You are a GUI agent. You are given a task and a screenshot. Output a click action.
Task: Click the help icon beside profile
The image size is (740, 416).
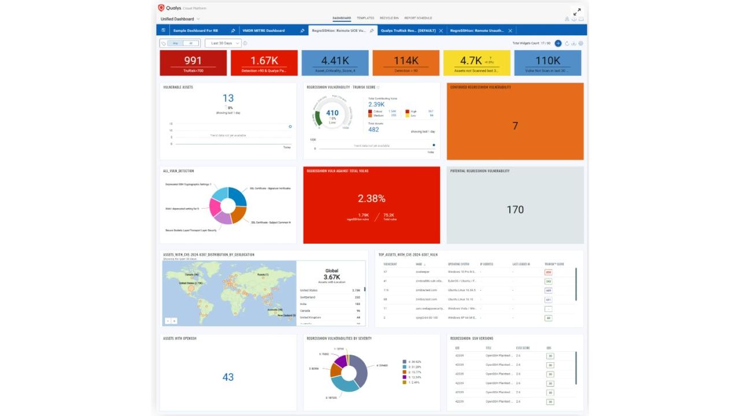tap(574, 19)
